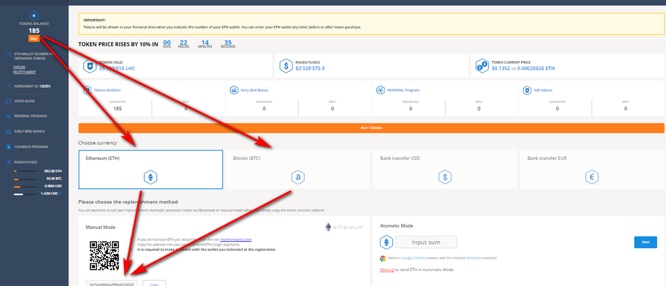Click the 22 hours countdown value

[183, 42]
